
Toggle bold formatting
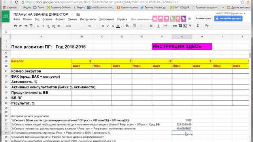[103, 26]
